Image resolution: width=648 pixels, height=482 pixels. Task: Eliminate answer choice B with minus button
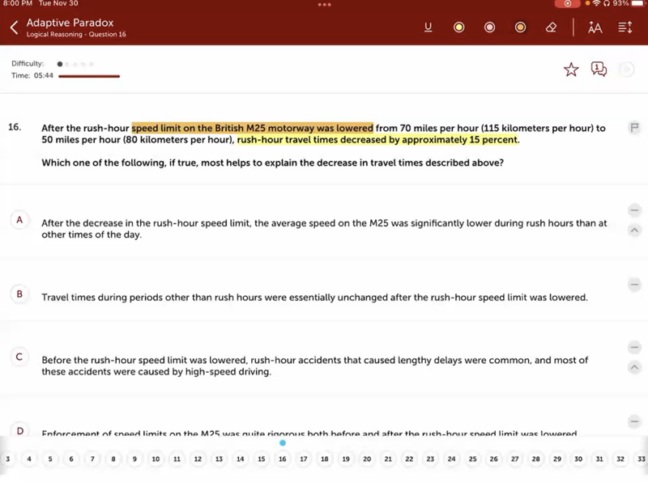click(634, 285)
